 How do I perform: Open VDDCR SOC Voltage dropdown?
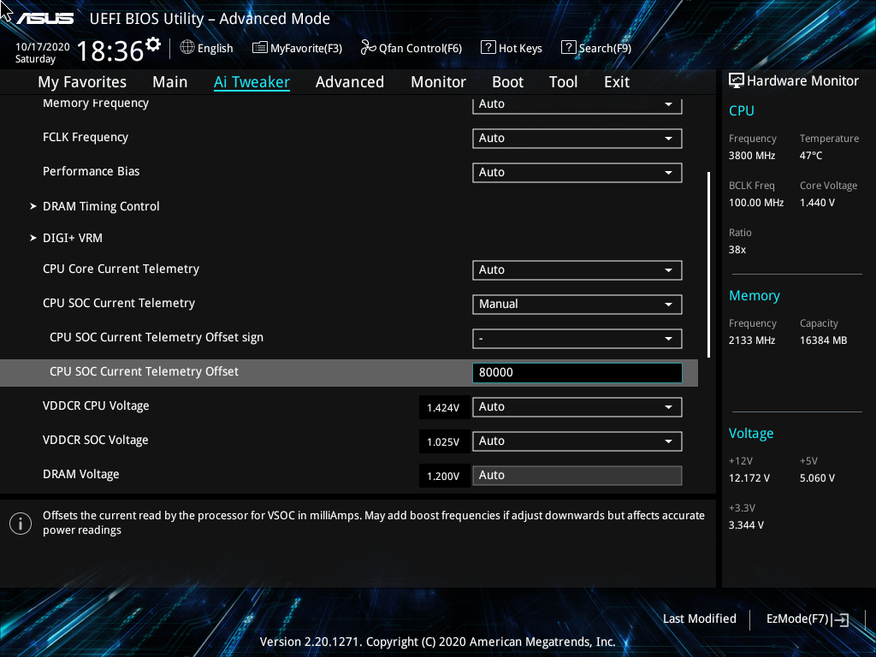577,441
